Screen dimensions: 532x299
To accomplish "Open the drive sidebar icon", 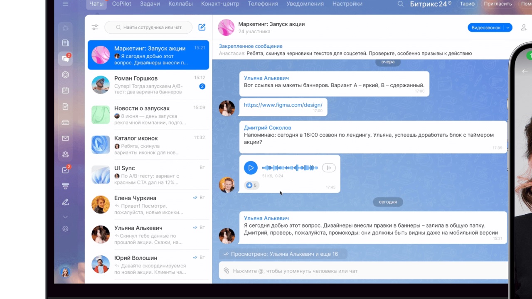I will point(65,123).
